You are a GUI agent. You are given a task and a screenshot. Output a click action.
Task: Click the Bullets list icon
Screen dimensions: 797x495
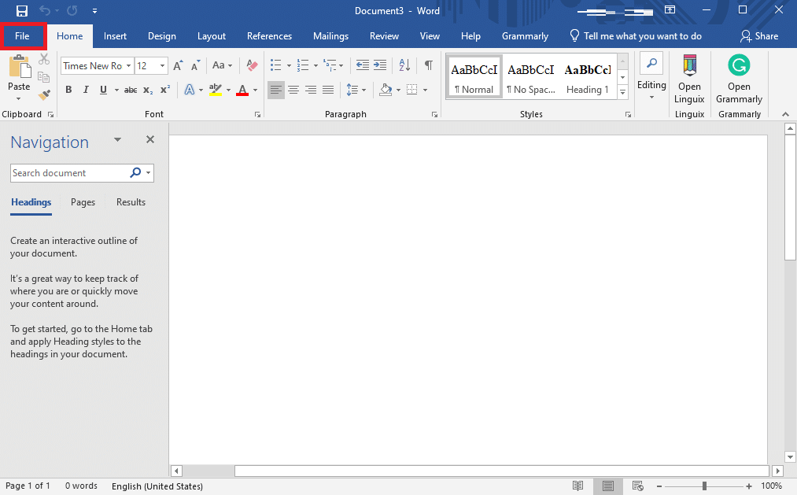[276, 65]
